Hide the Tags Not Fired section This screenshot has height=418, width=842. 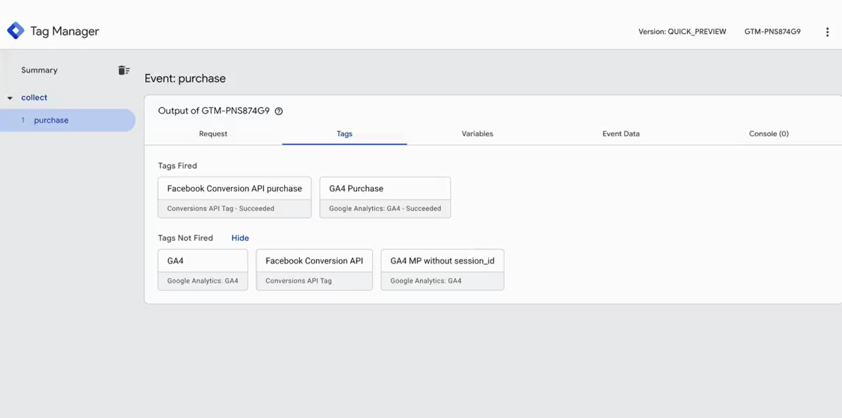[240, 238]
